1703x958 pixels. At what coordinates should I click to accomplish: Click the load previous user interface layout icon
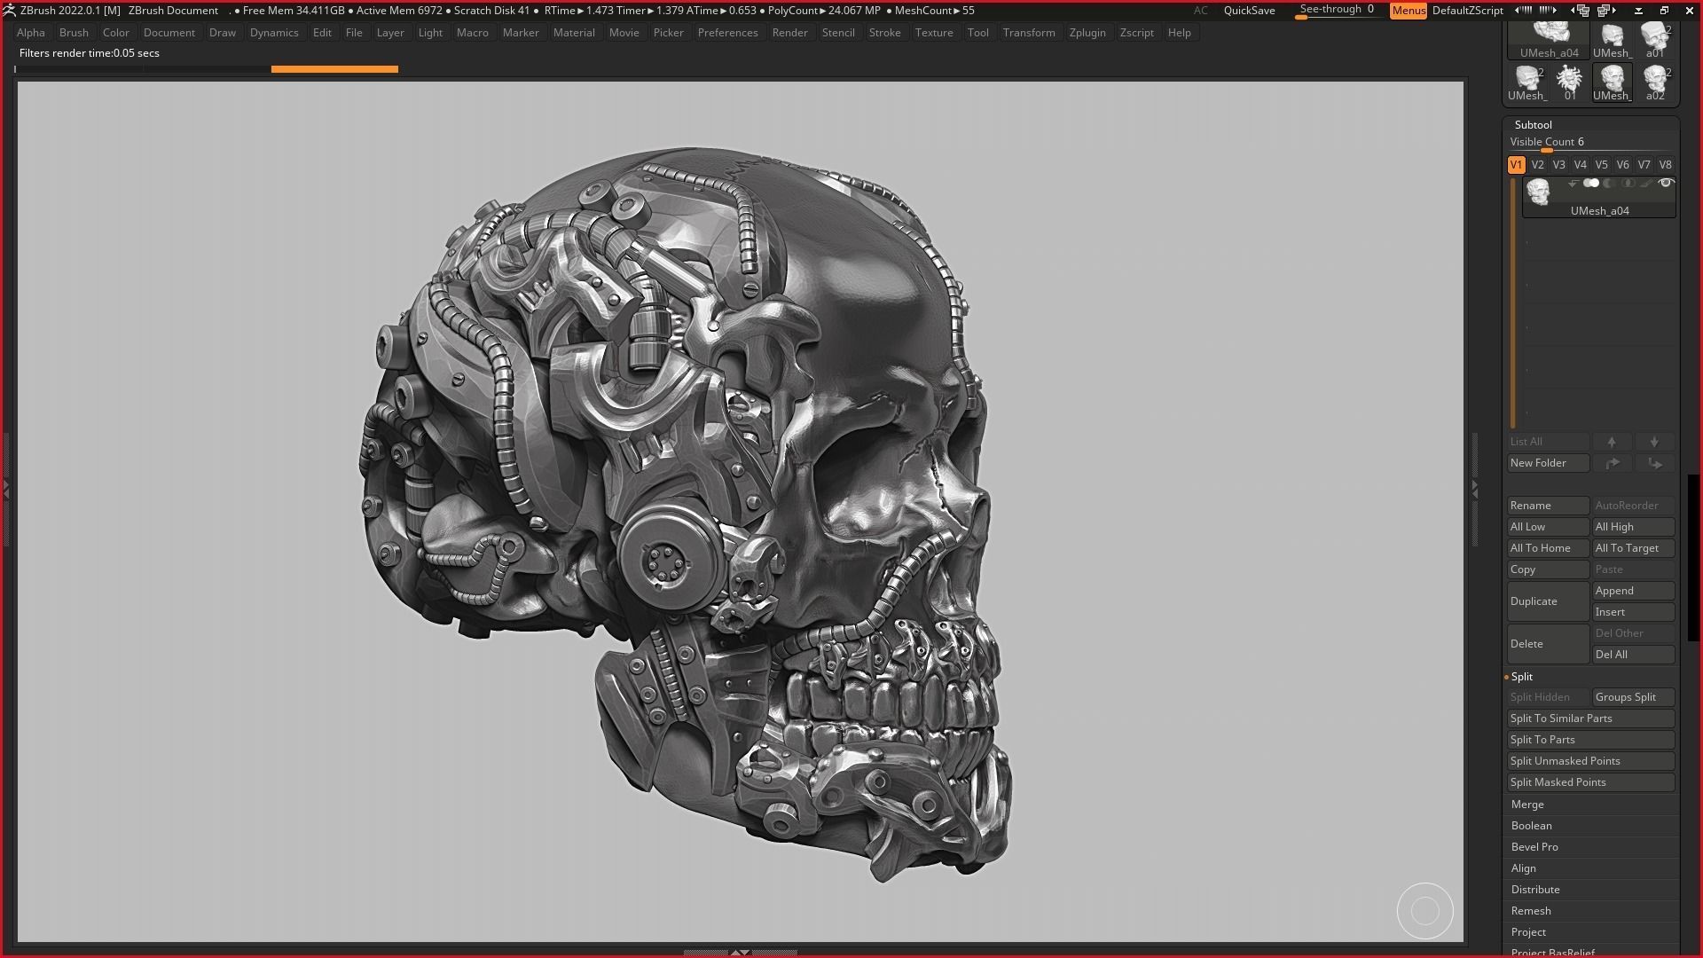pos(1581,11)
